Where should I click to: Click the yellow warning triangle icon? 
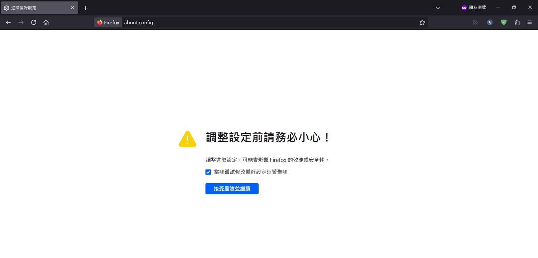pos(188,139)
